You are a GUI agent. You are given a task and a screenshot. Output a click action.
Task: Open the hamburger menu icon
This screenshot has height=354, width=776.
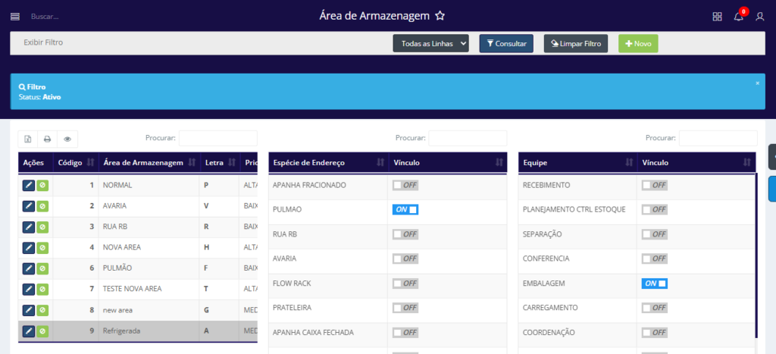pos(15,16)
